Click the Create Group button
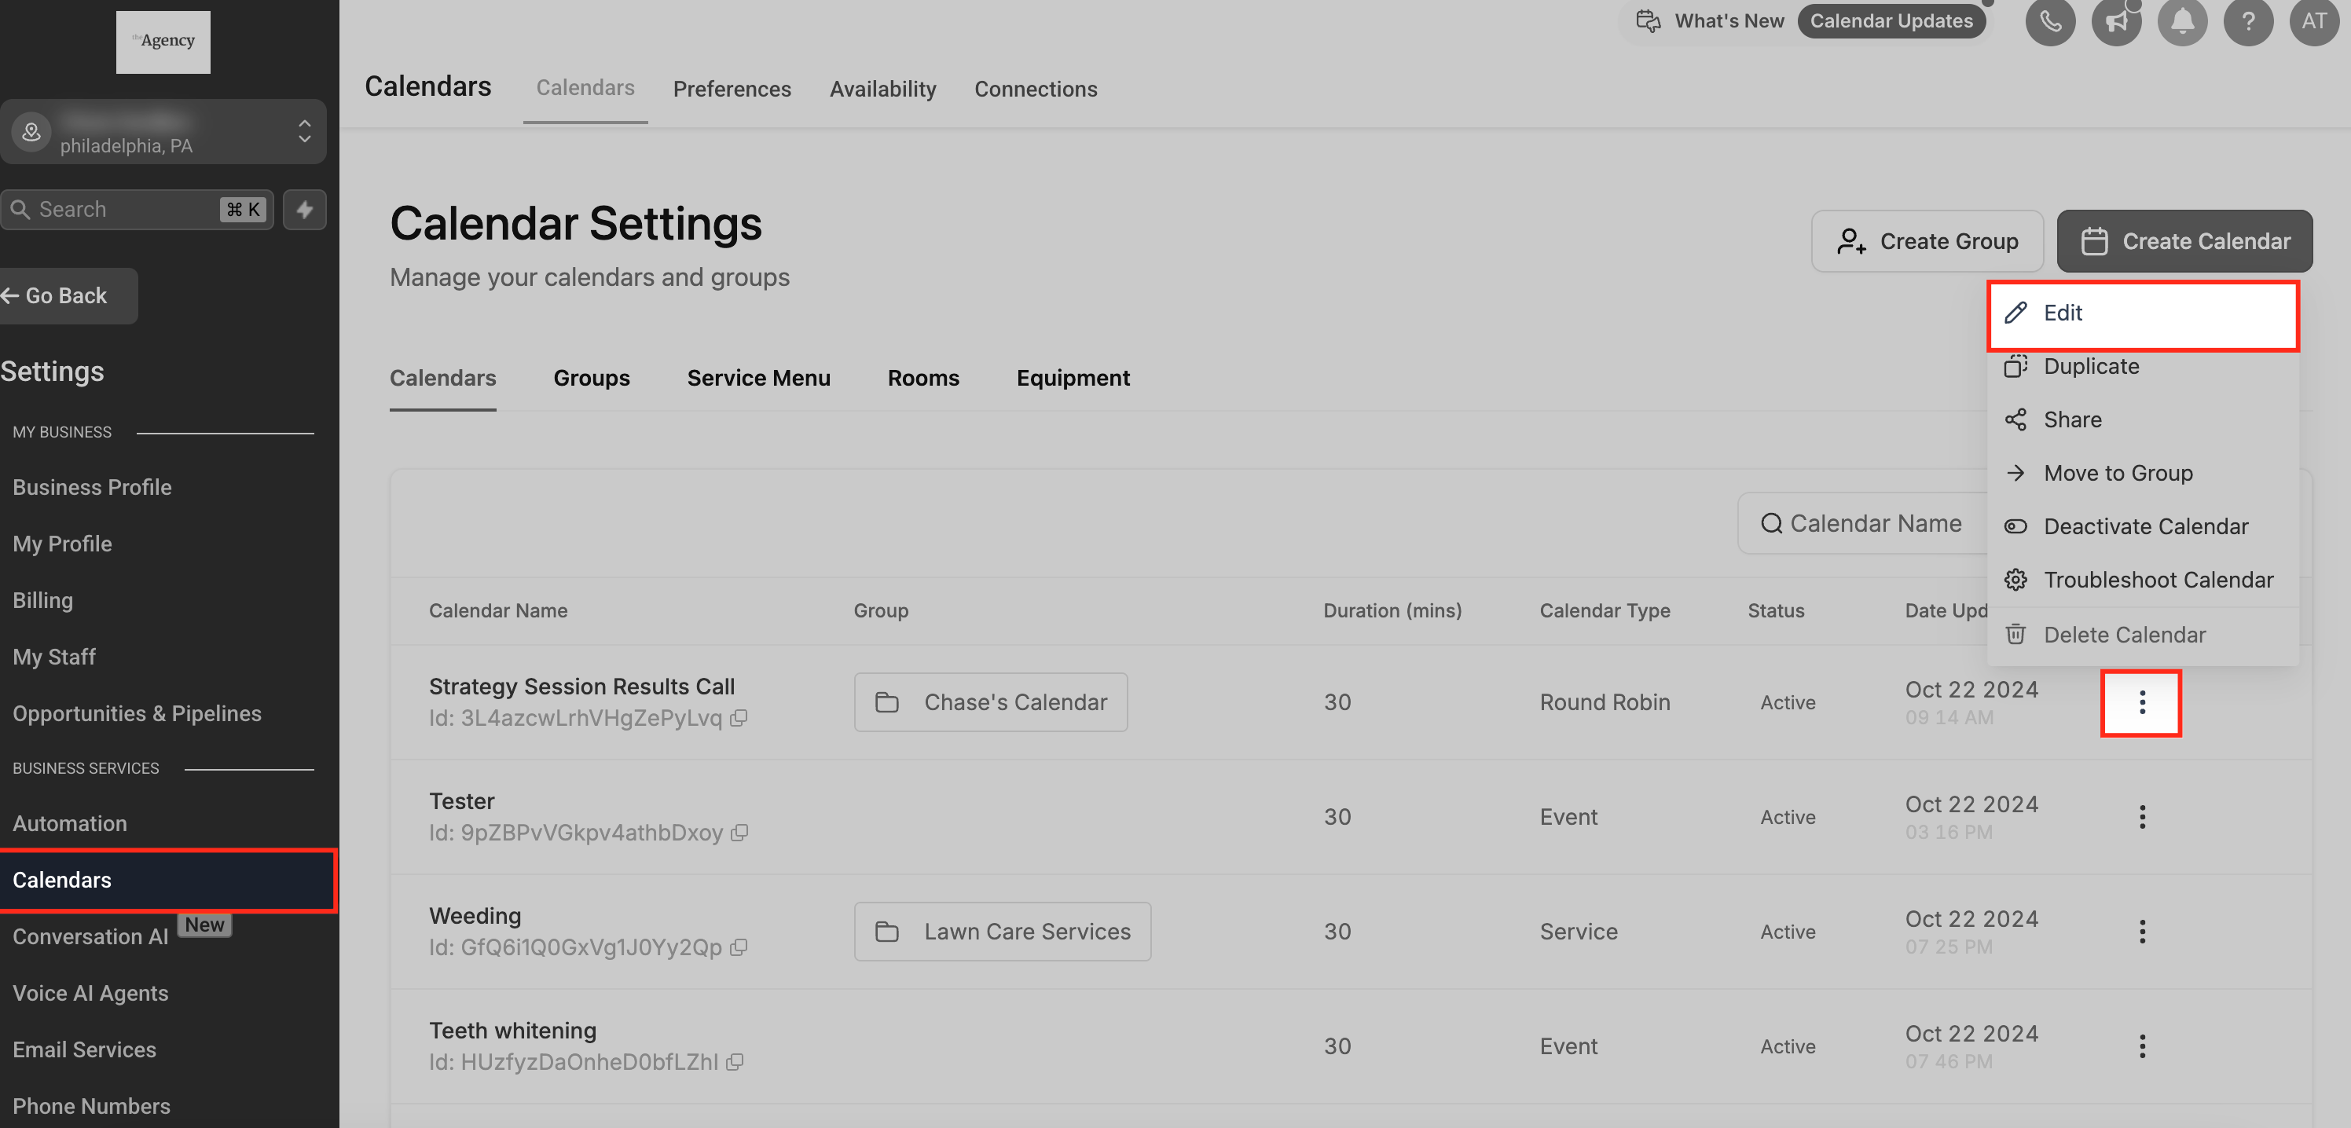This screenshot has height=1128, width=2351. 1926,242
